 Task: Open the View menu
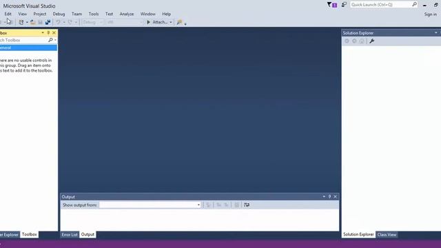23,14
